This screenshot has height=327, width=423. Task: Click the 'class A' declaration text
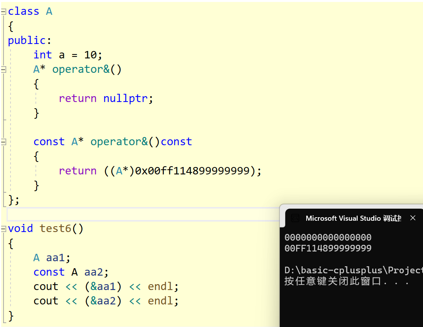[x=30, y=11]
